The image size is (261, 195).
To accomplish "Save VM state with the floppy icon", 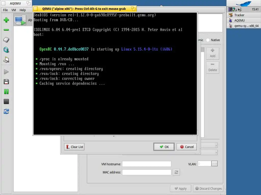I will (6, 82).
